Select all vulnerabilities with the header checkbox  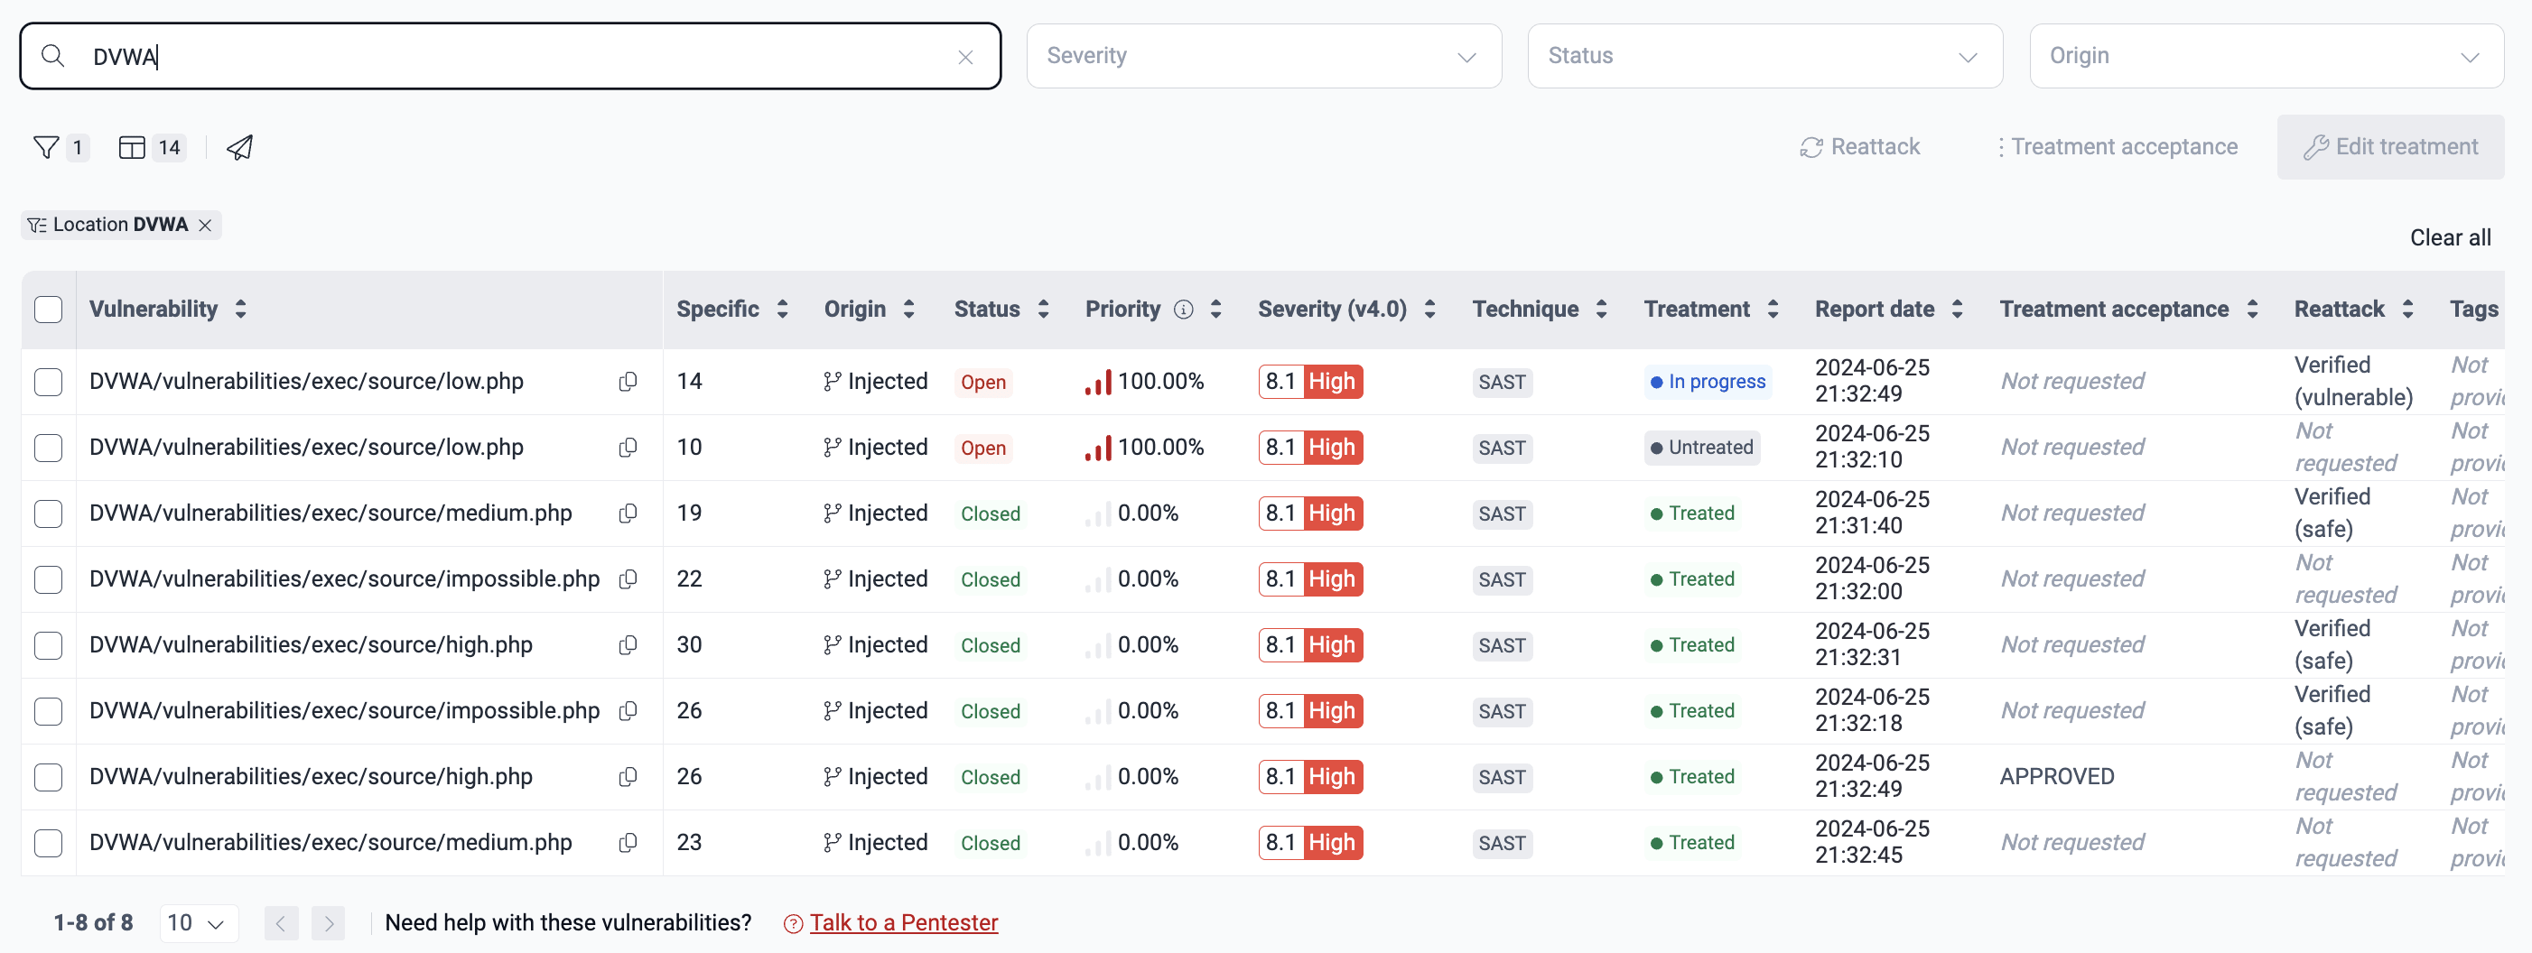[x=47, y=309]
